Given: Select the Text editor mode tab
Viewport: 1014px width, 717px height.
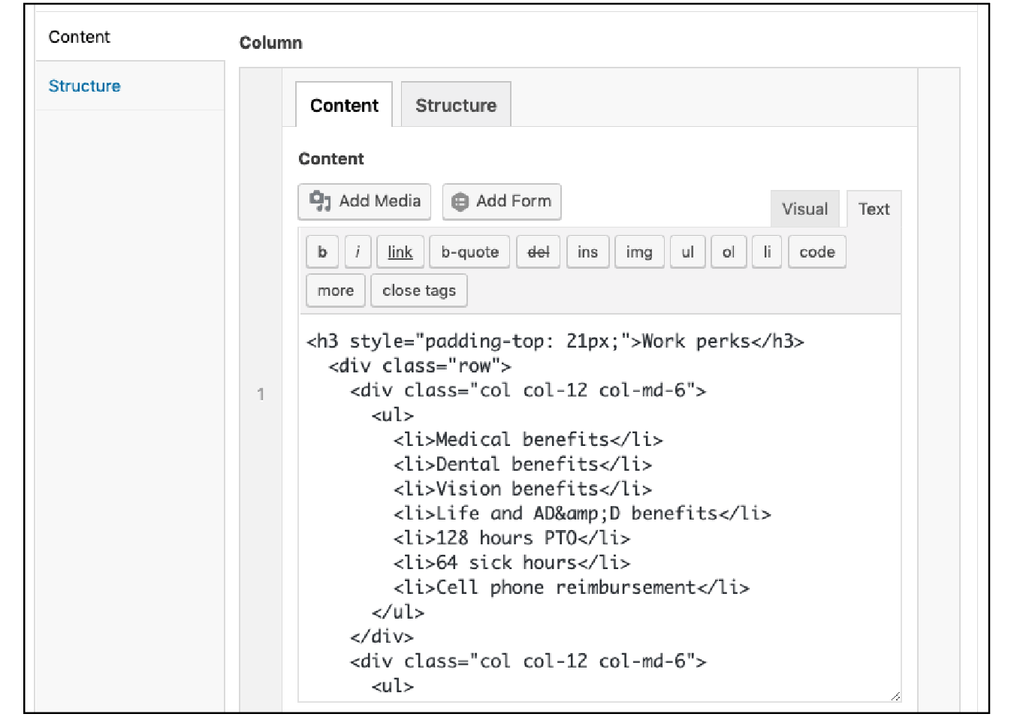Looking at the screenshot, I should pos(873,209).
